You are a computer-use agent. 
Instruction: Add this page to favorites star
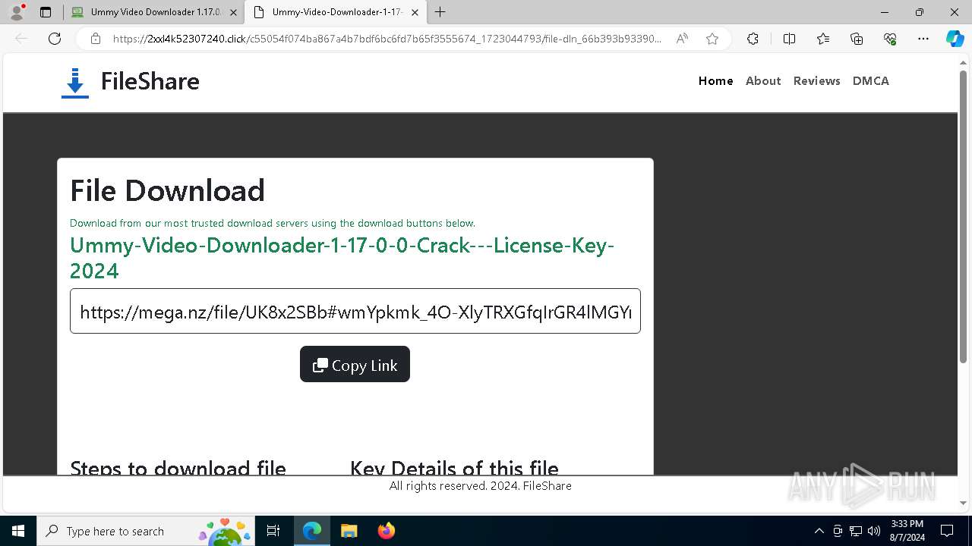click(x=712, y=39)
